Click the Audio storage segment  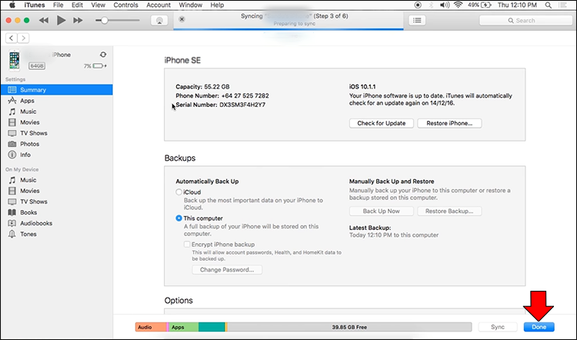(x=151, y=327)
